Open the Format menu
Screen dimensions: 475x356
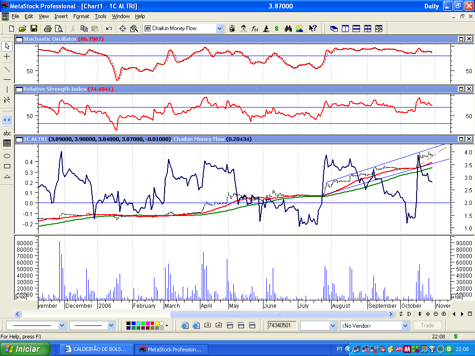pos(81,16)
